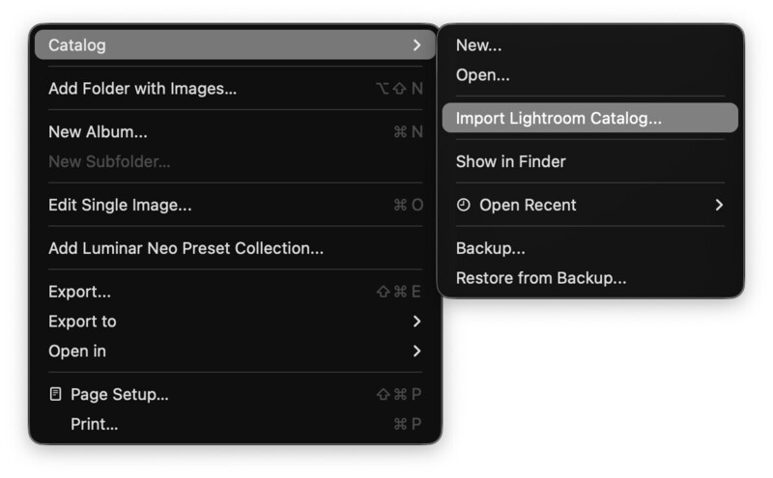Select Show in Finder
The image size is (773, 478).
(590, 161)
